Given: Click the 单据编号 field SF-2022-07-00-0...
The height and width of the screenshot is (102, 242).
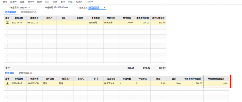Looking at the screenshot, I should pyautogui.click(x=62, y=7).
